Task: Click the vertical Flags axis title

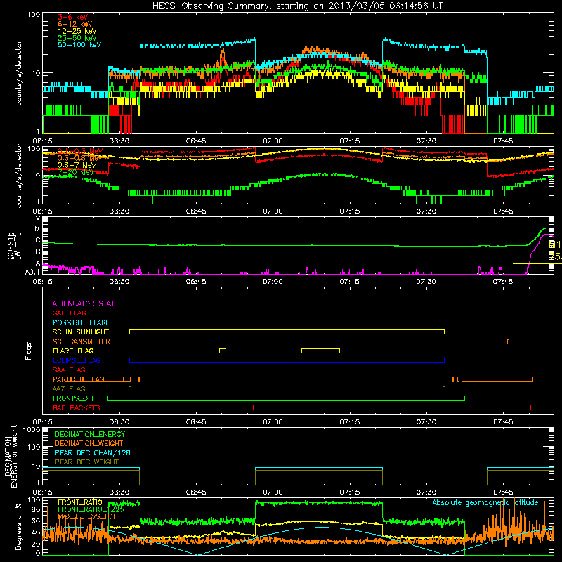Action: tap(29, 351)
